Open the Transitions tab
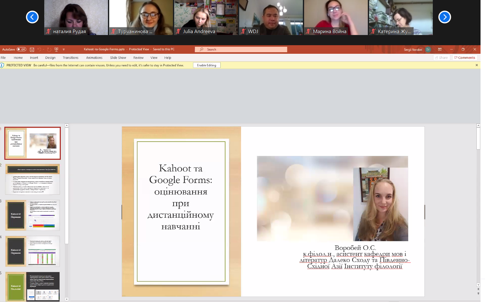485x302 pixels. coord(70,58)
